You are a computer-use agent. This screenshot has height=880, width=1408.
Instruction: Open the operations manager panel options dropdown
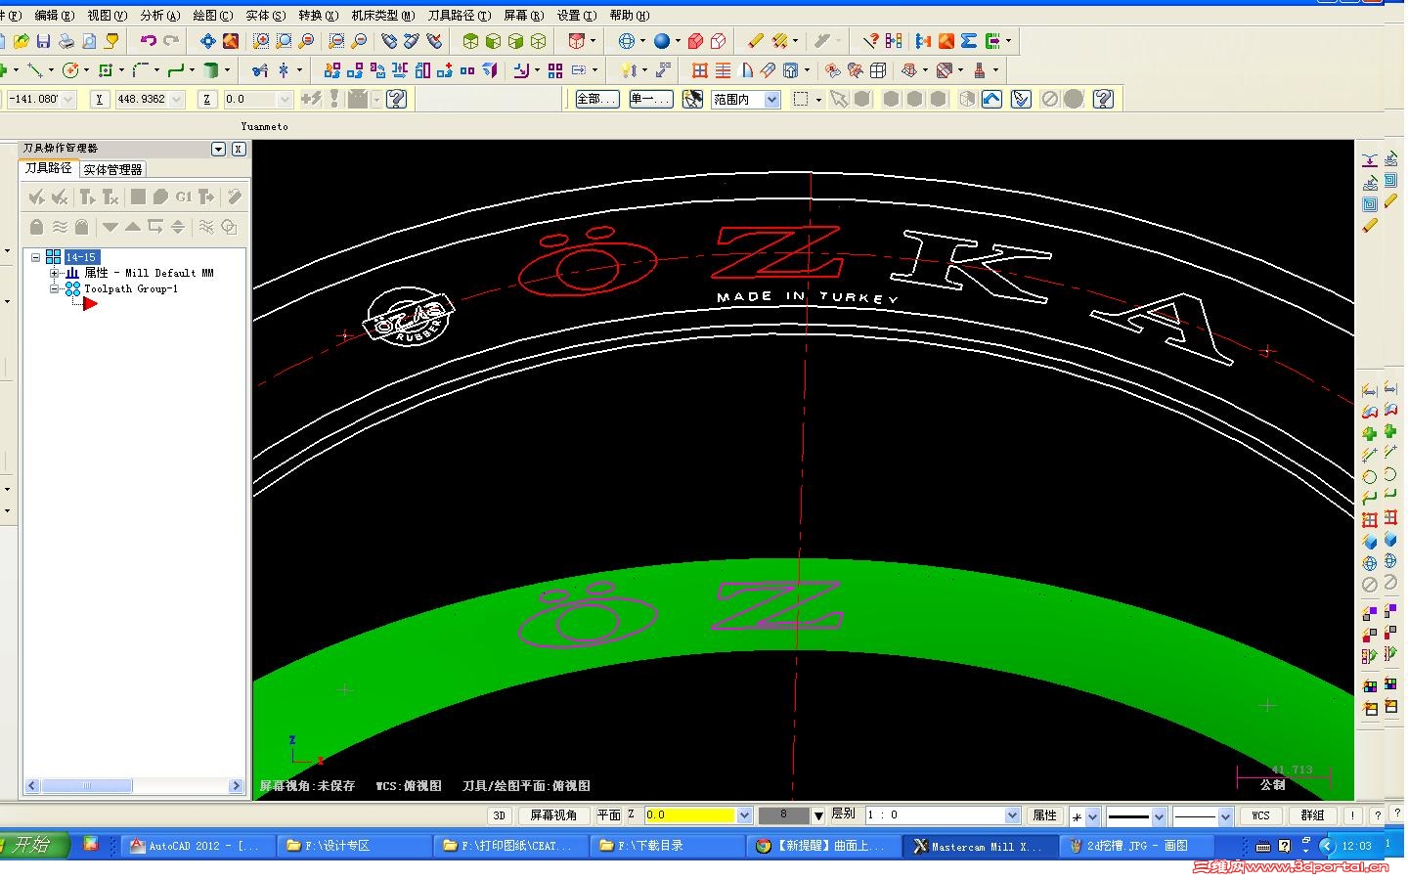click(x=219, y=149)
